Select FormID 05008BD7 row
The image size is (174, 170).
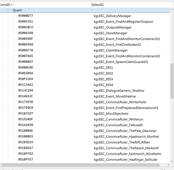85,62
